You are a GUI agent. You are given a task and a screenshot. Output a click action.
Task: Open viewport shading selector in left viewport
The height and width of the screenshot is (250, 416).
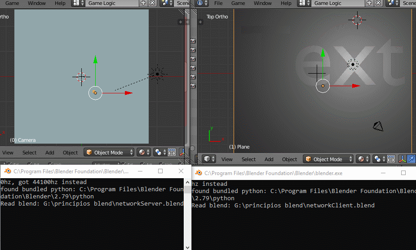tap(144, 153)
